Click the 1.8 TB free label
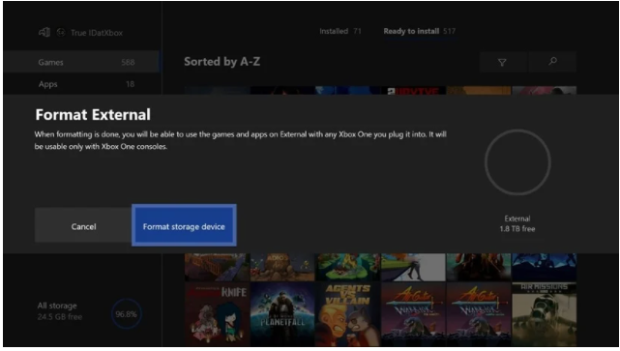This screenshot has width=620, height=351. pos(517,229)
